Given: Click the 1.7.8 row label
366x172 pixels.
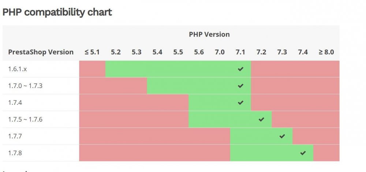Looking at the screenshot, I should coord(15,153).
